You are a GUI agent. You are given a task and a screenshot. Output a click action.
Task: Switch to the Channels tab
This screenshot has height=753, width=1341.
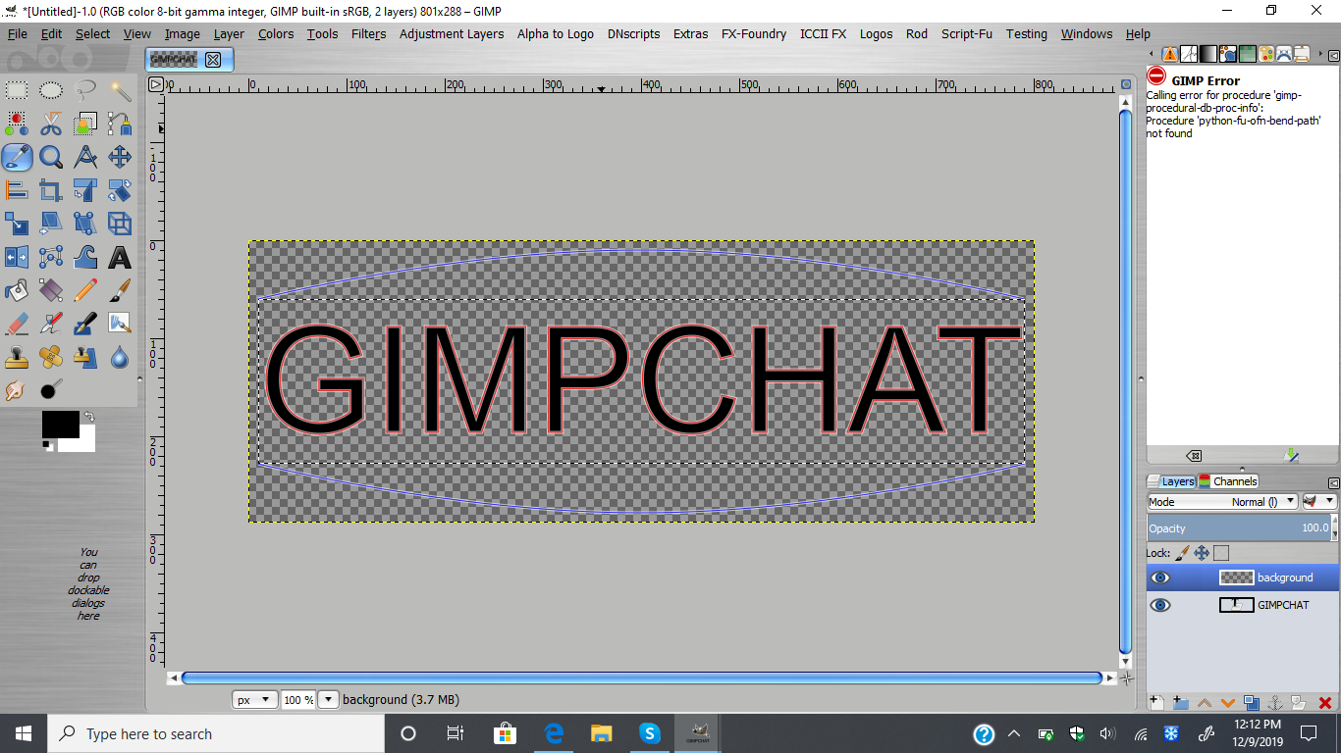click(x=1227, y=481)
